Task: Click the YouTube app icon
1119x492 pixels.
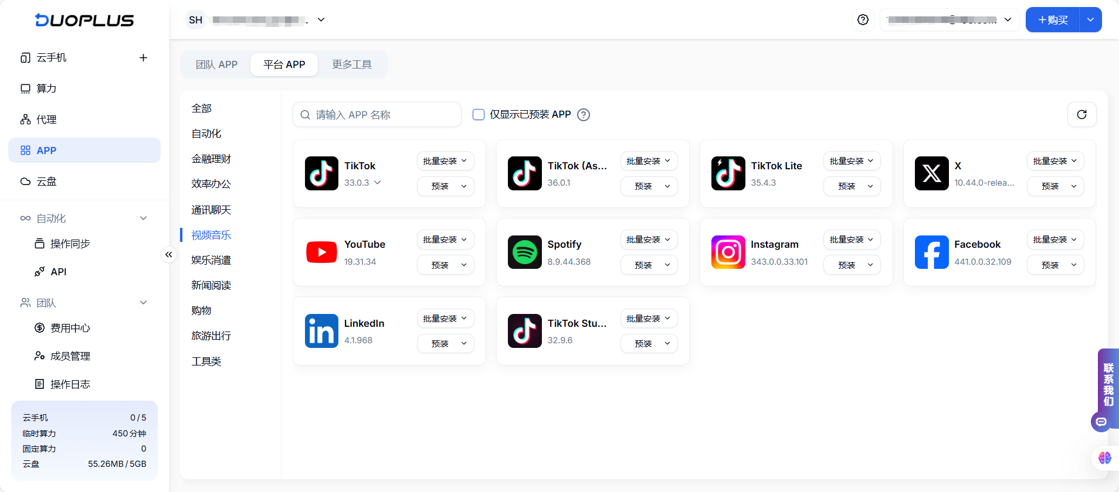Action: [321, 252]
